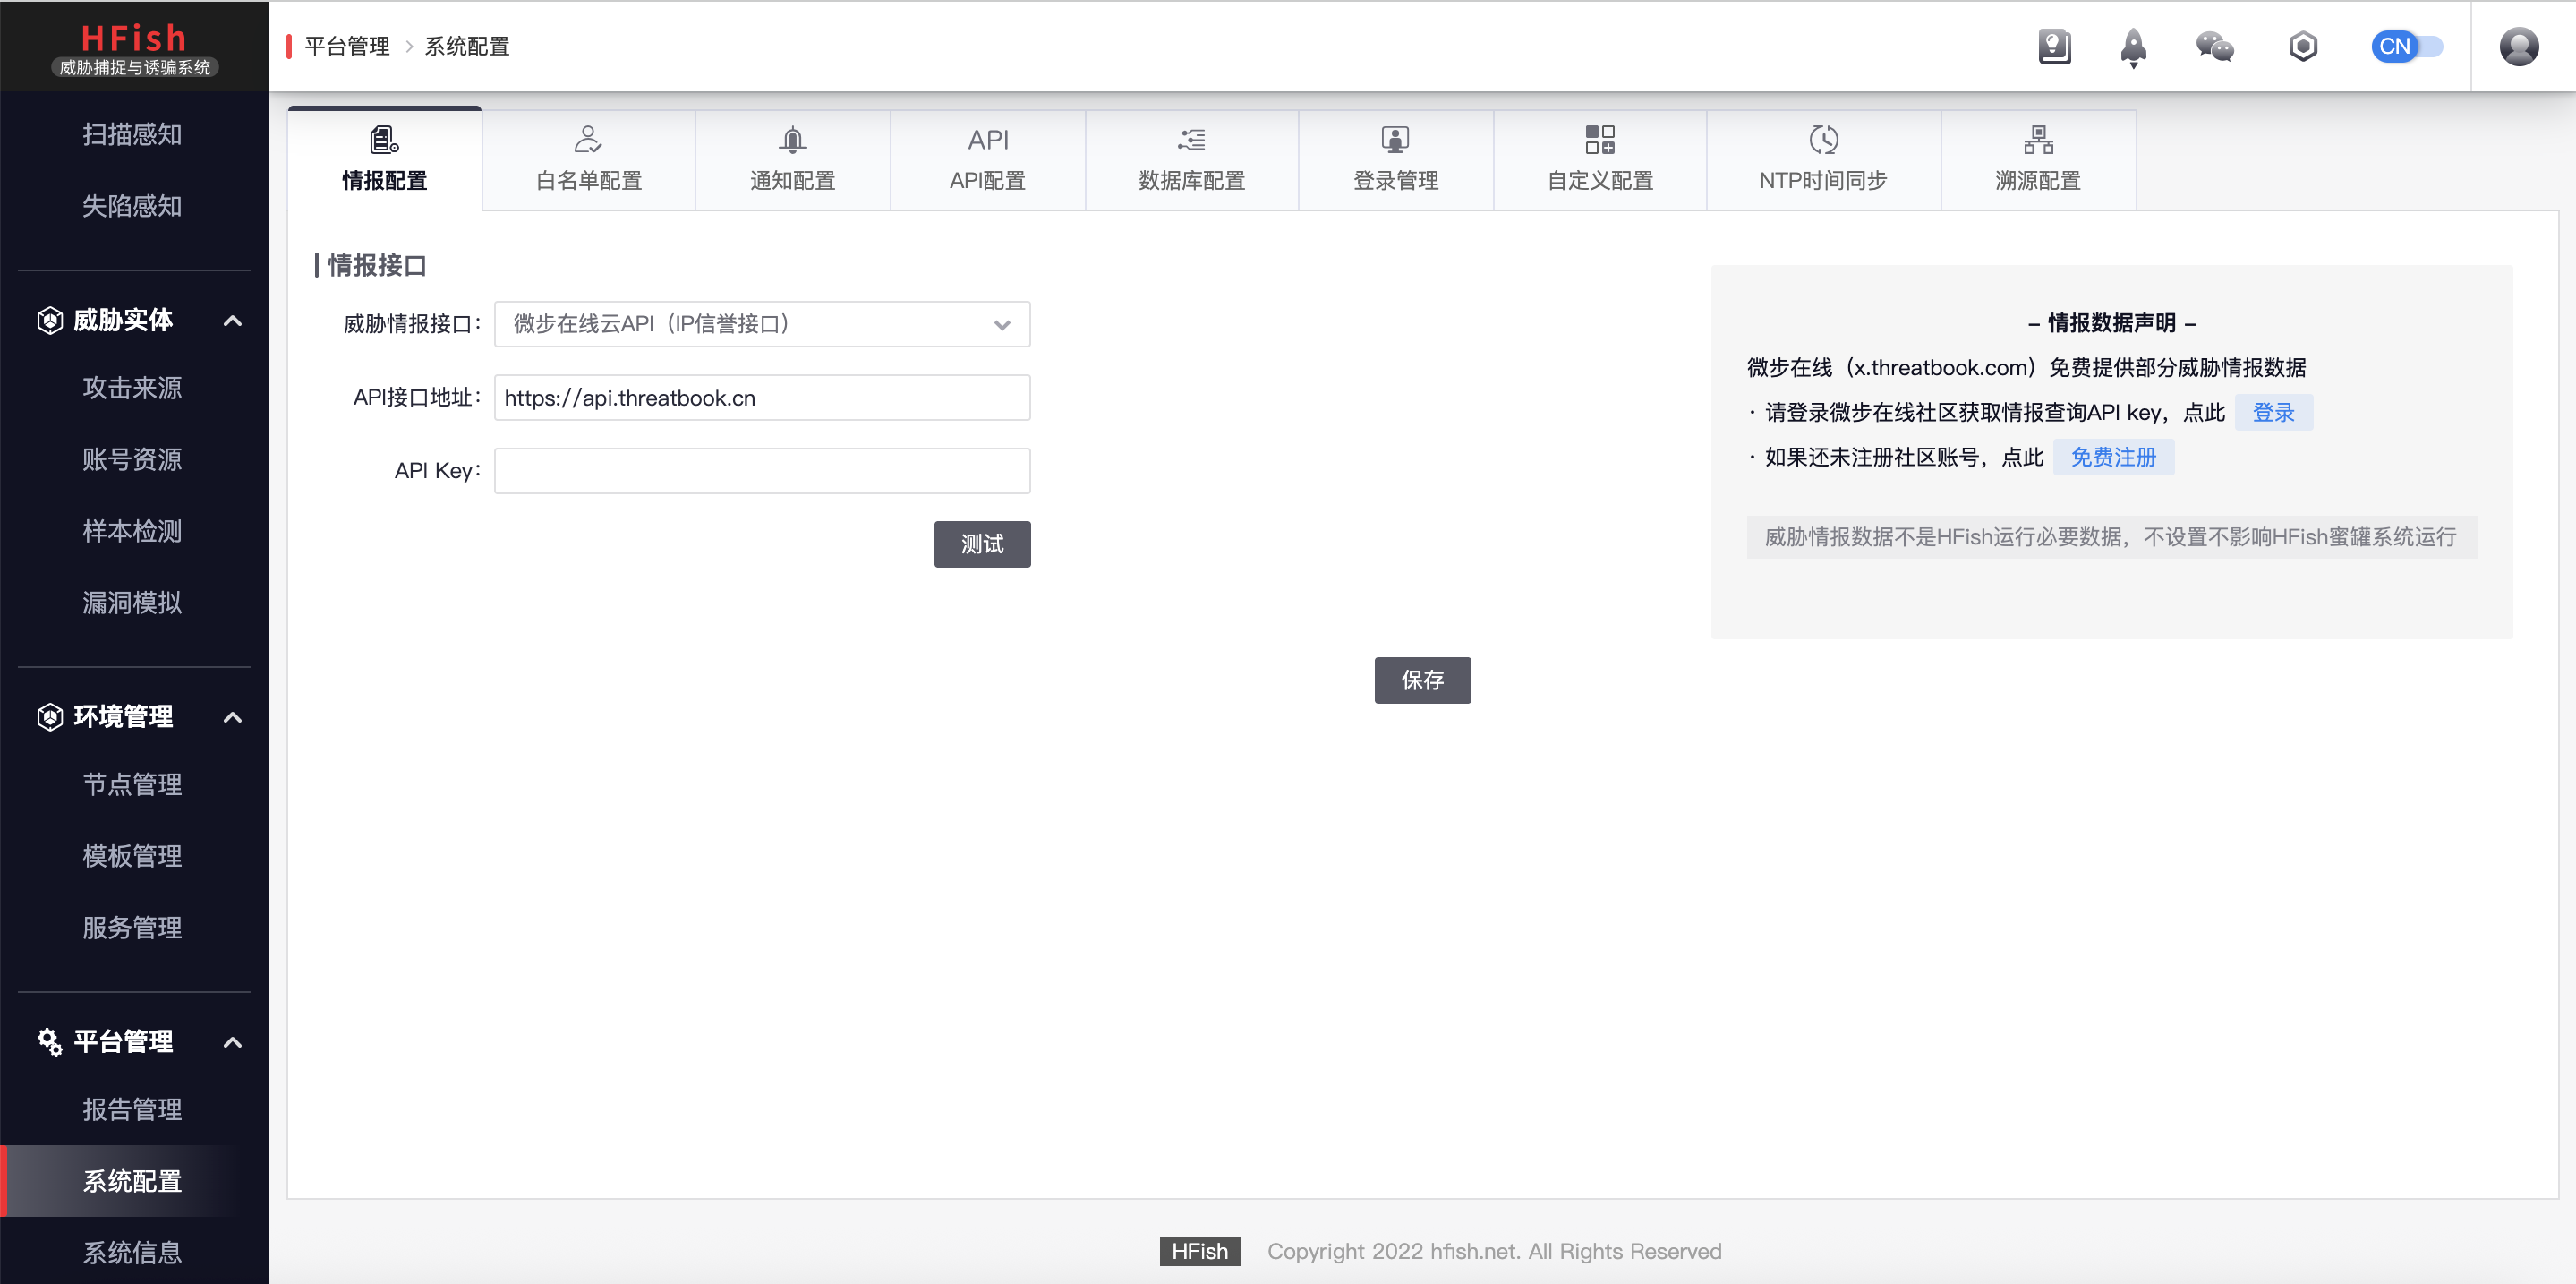
Task: Switch to the 白名单配置 tab
Action: coord(588,160)
